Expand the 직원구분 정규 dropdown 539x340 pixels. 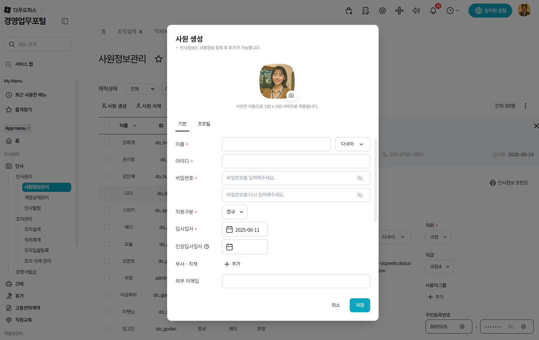pos(235,212)
